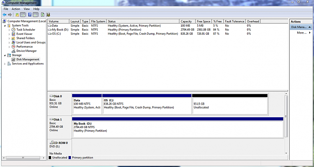Screen dimensions: 314x167
Task: Click the Refresh toolbar icon
Action: tap(42, 15)
